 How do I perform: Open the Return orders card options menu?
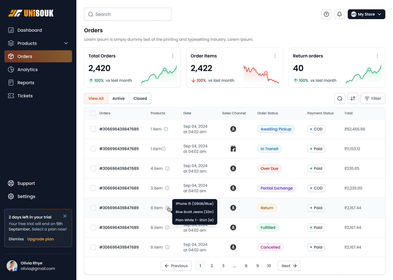(x=377, y=56)
